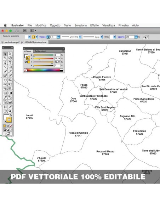Select the Free Transform tool
Screen dimensions: 160x207
(10, 84)
